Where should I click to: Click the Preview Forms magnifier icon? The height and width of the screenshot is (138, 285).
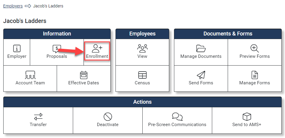tap(255, 49)
